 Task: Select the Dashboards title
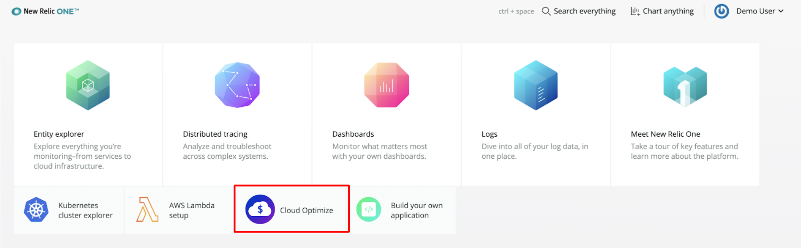coord(353,134)
